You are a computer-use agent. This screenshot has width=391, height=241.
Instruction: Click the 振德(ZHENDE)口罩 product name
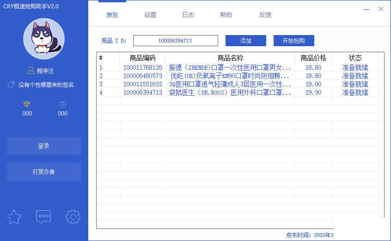(x=230, y=67)
